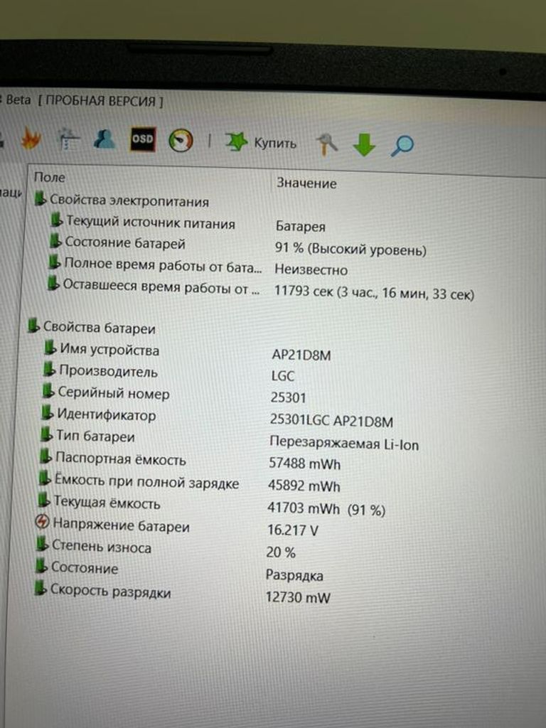Image resolution: width=546 pixels, height=728 pixels.
Task: Click the value 25301LGC AP21D8M
Action: [x=331, y=421]
